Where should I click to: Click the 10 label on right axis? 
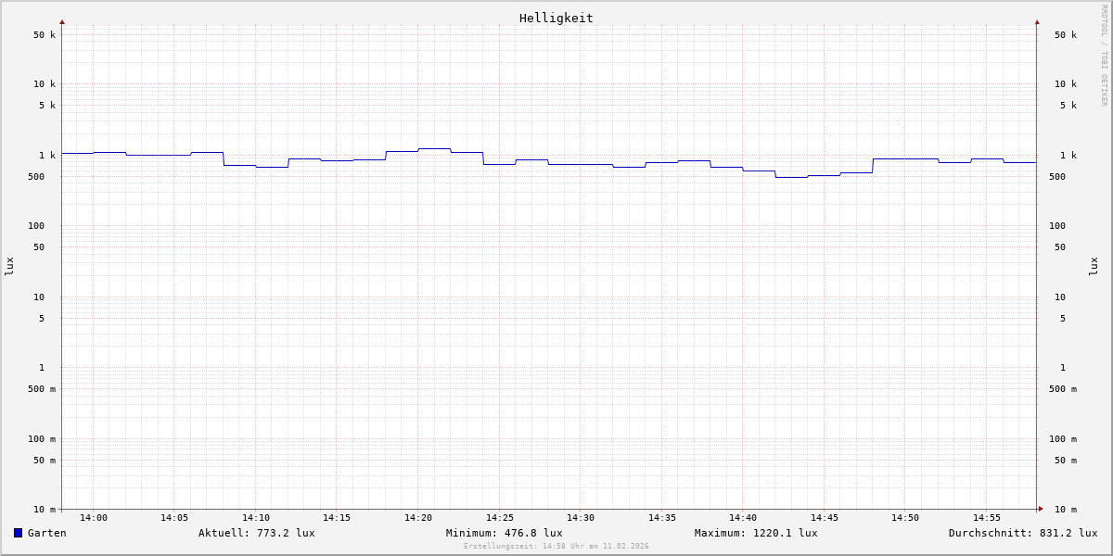(x=1060, y=297)
